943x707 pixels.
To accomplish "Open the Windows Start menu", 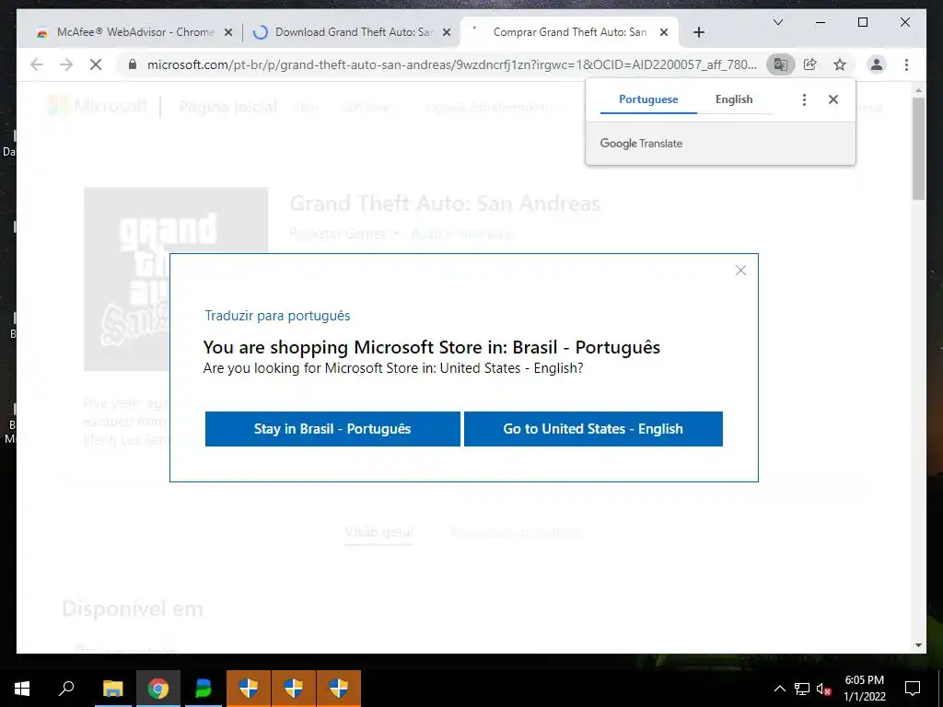I will 22,689.
